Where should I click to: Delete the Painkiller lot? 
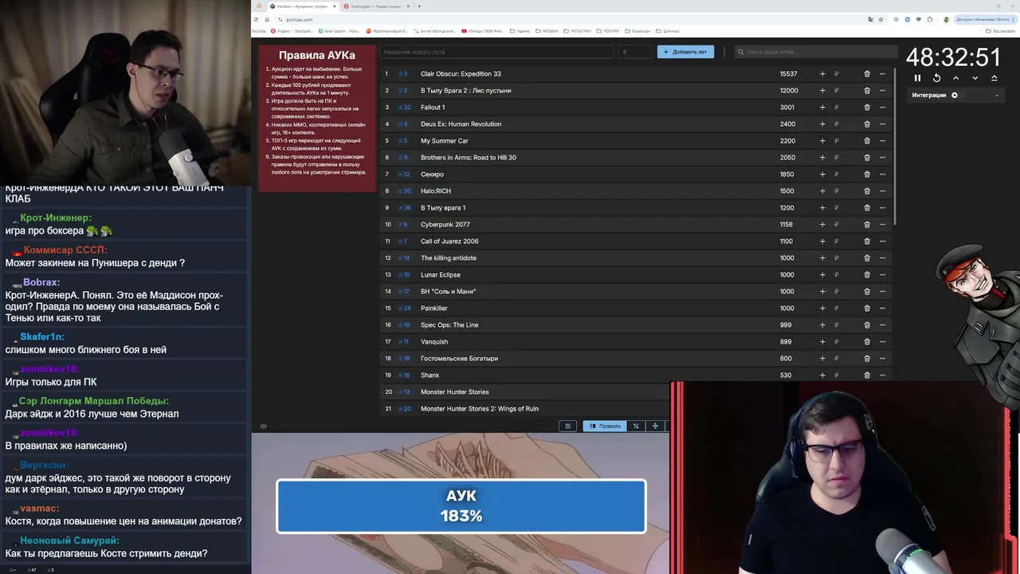click(x=867, y=309)
